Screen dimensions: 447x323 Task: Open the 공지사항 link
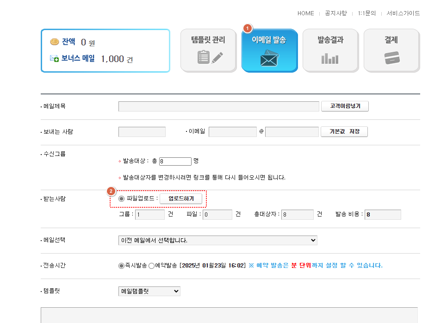coord(336,13)
